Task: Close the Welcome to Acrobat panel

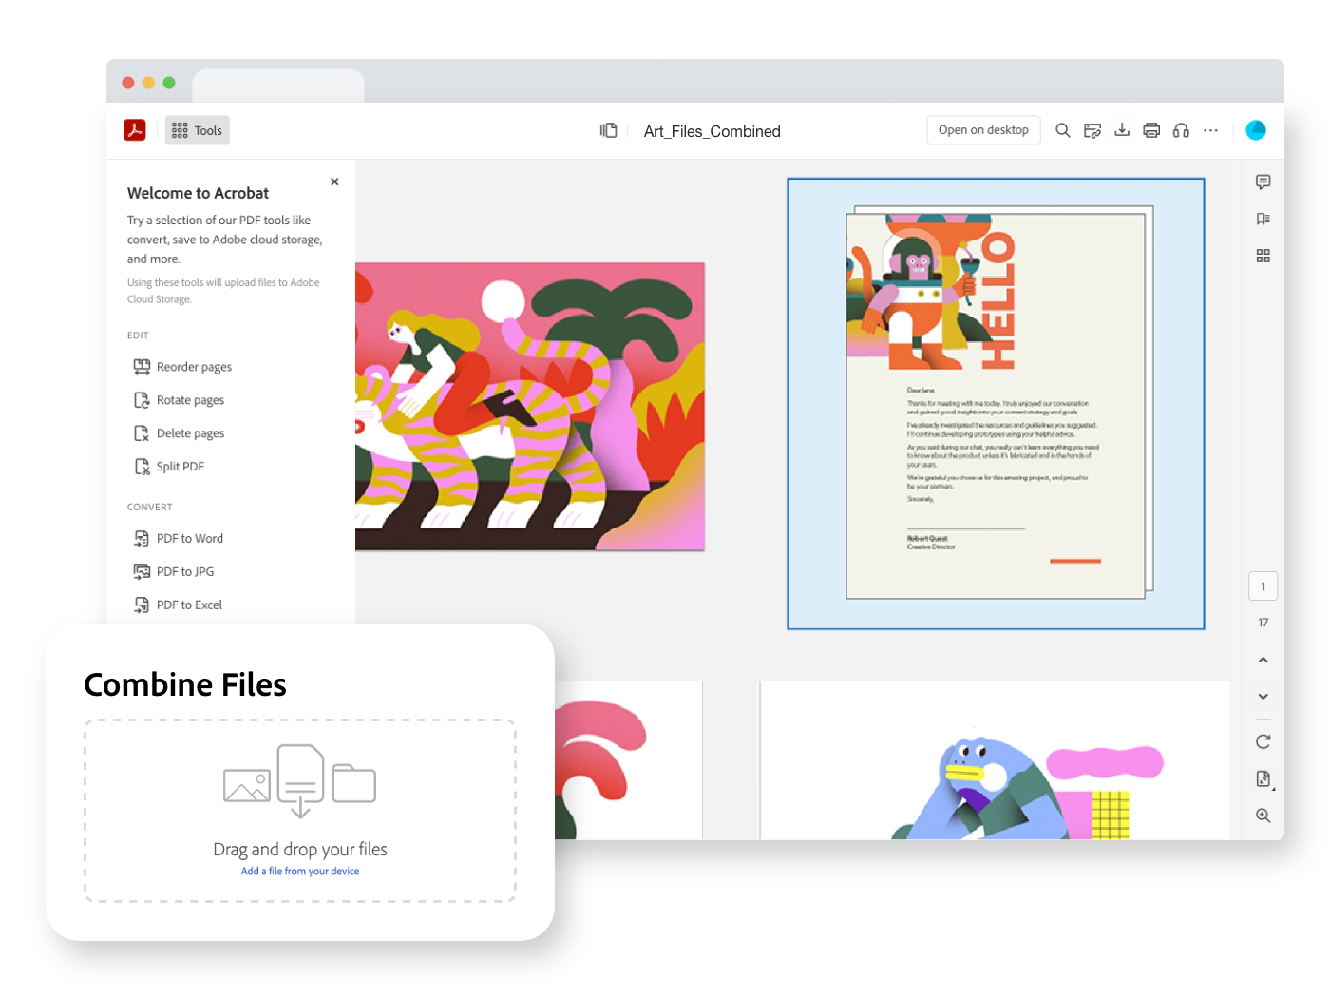Action: point(334,182)
